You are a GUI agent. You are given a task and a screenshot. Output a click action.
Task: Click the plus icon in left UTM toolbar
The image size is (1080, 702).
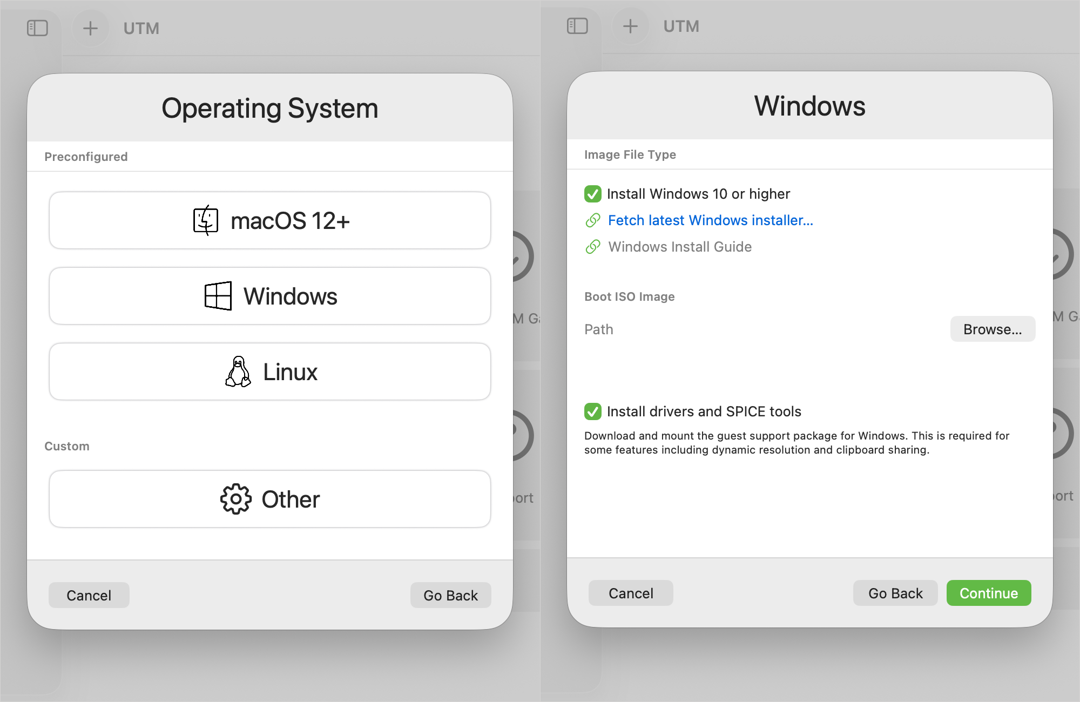(90, 28)
